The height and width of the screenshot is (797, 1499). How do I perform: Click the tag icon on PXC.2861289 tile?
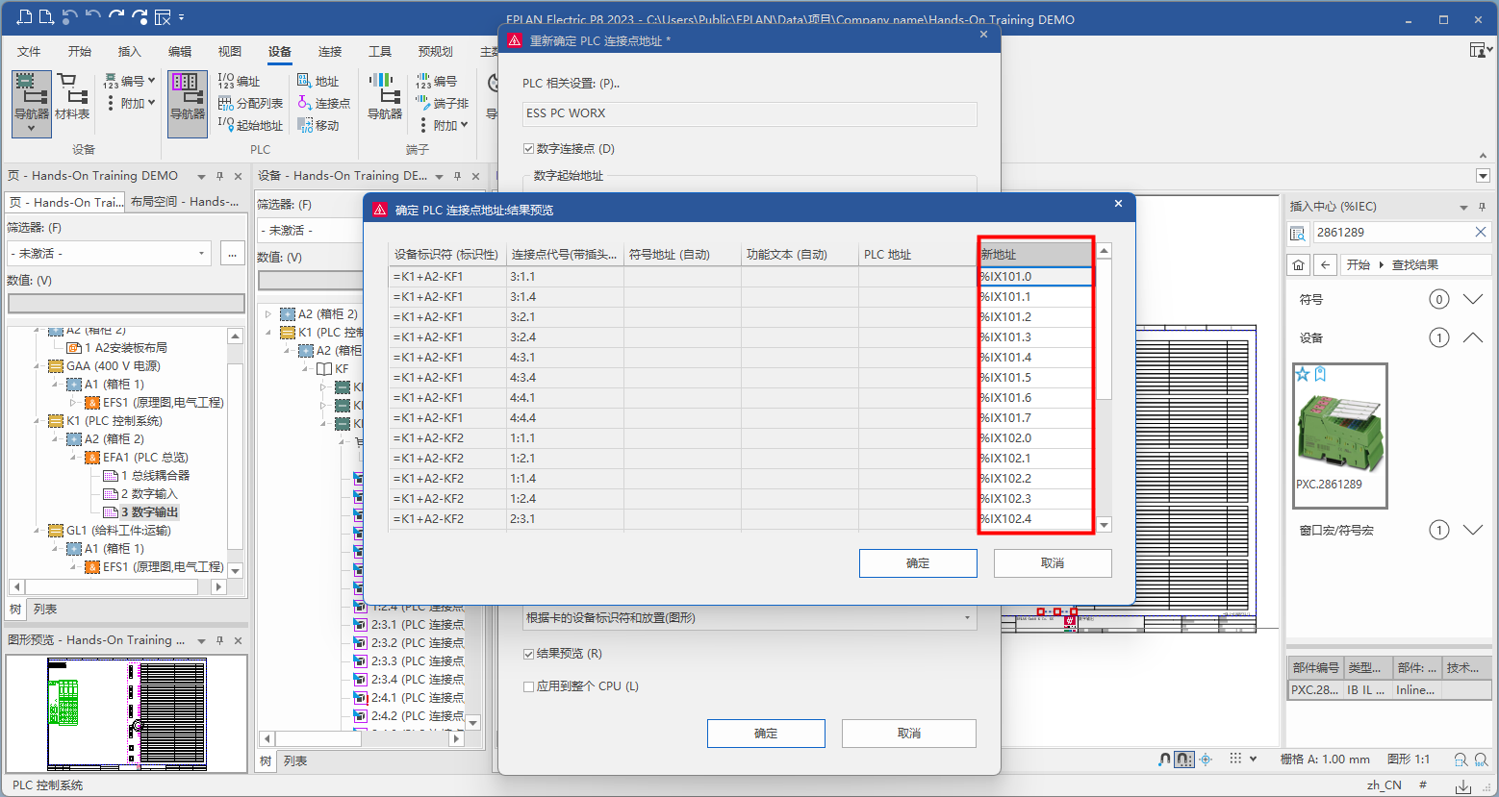tap(1320, 374)
